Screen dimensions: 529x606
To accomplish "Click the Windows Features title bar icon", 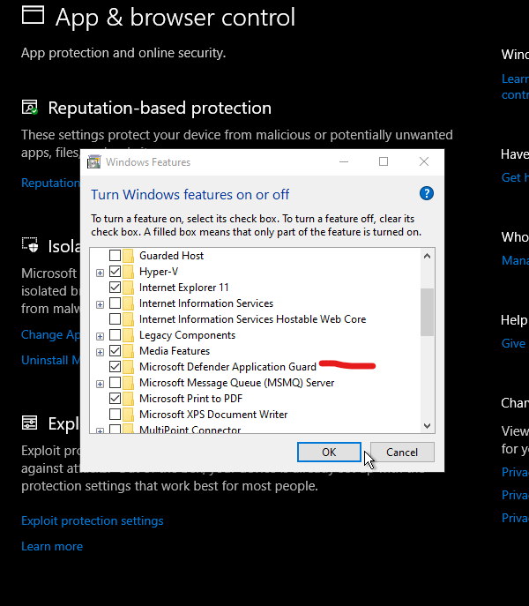I will tap(94, 162).
